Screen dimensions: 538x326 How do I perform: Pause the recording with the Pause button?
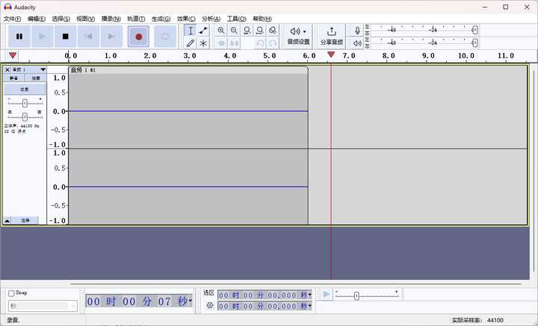pyautogui.click(x=19, y=37)
